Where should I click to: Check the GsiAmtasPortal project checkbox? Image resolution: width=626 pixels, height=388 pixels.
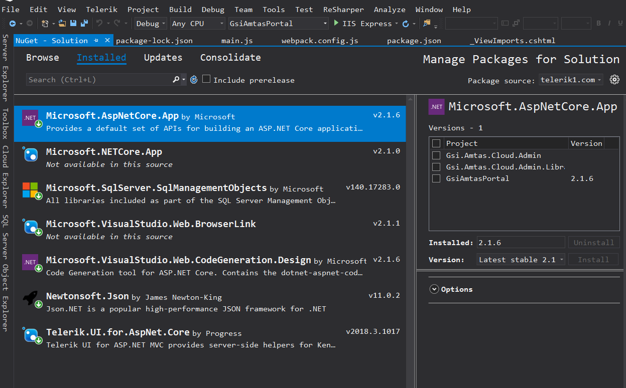pyautogui.click(x=436, y=178)
